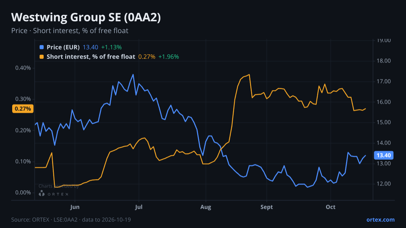
Task: Click the 0.20% left axis label
Action: click(x=23, y=130)
